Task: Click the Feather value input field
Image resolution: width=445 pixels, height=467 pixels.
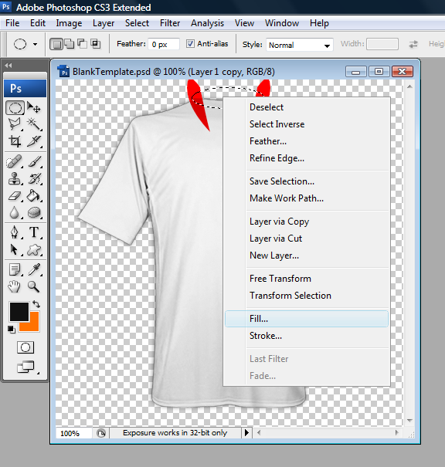Action: coord(163,44)
